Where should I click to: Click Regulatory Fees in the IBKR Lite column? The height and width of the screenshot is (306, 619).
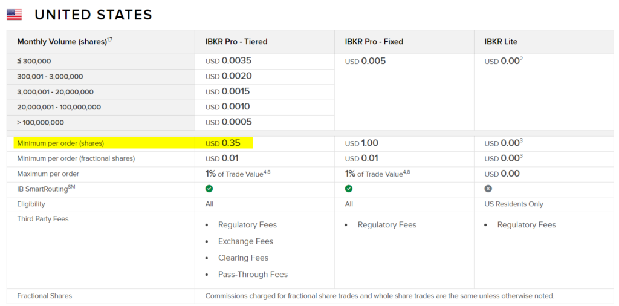pyautogui.click(x=527, y=225)
